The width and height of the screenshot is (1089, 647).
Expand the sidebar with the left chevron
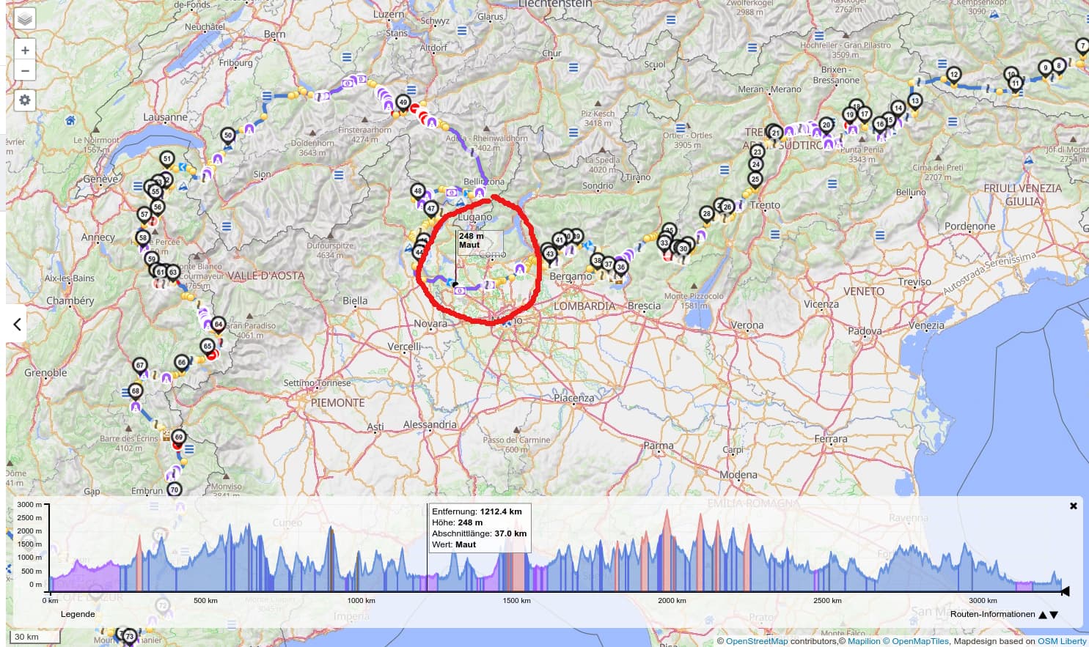[x=17, y=324]
